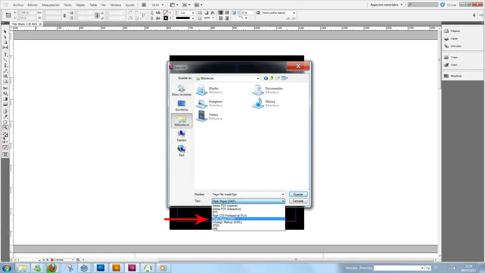Open the Documentos library
485x273 pixels.
tap(268, 90)
